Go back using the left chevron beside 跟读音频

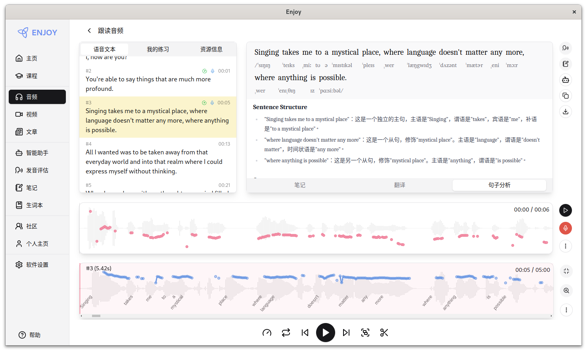pos(89,31)
